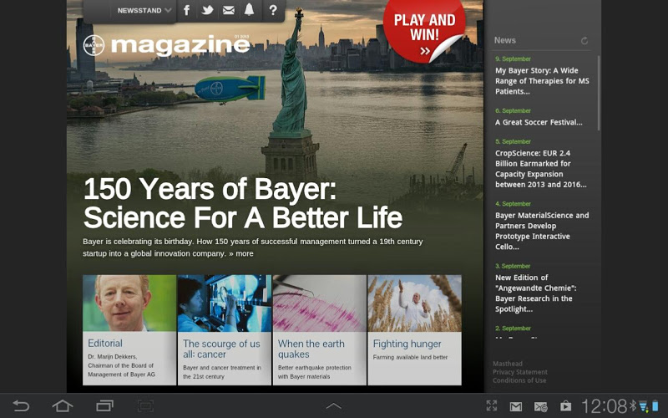Viewport: 668px width, 418px height.
Task: Share on Twitter via bird icon
Action: 207,10
